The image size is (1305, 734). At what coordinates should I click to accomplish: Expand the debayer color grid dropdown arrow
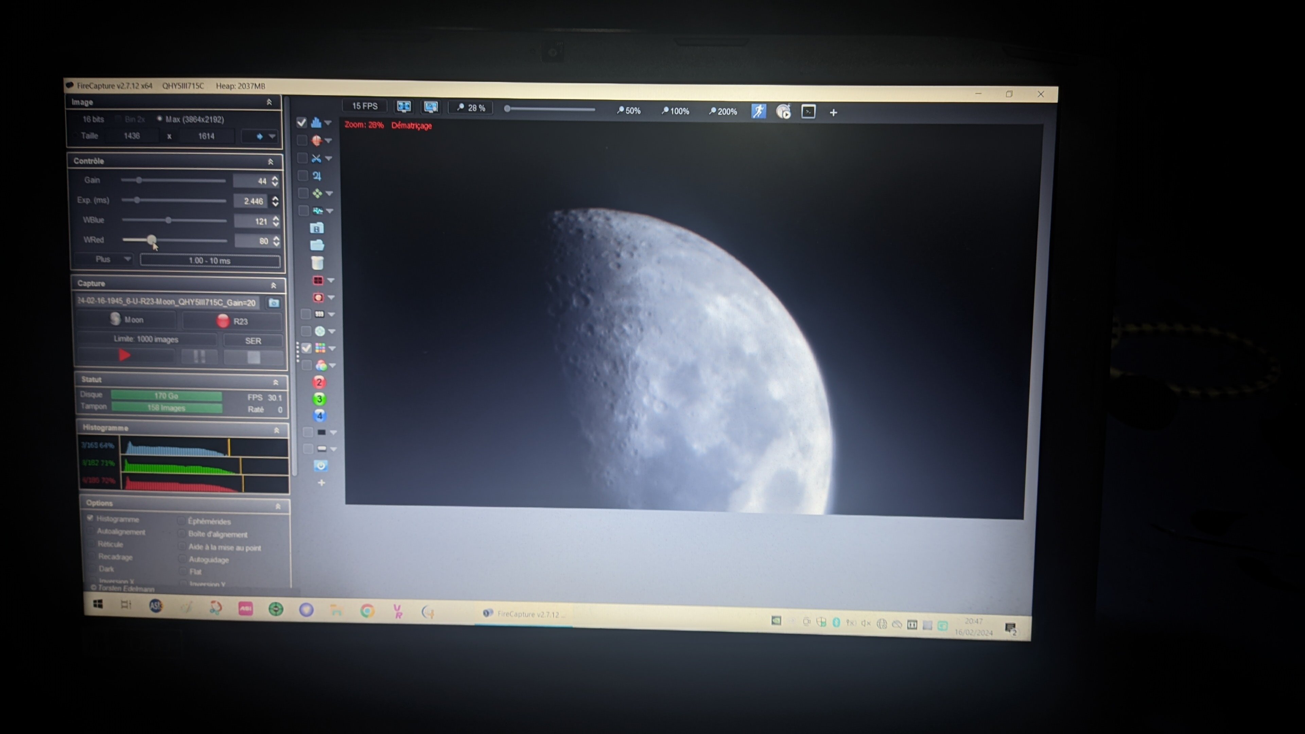(x=333, y=349)
